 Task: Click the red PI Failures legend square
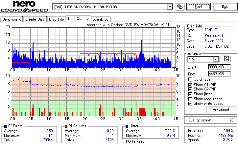click(x=66, y=126)
